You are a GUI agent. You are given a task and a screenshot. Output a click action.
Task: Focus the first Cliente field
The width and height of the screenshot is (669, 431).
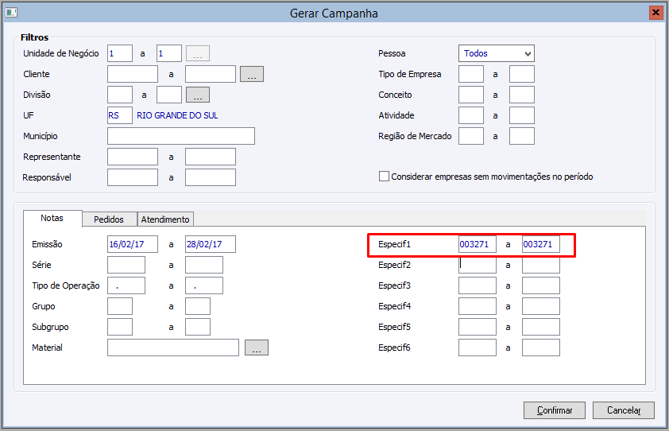[133, 74]
